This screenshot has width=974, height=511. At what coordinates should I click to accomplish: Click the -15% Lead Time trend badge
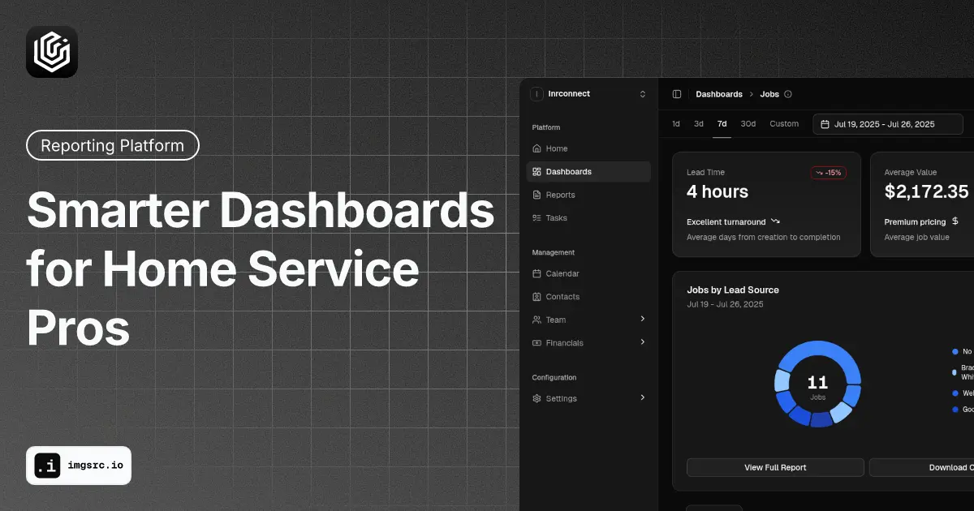[x=829, y=172]
